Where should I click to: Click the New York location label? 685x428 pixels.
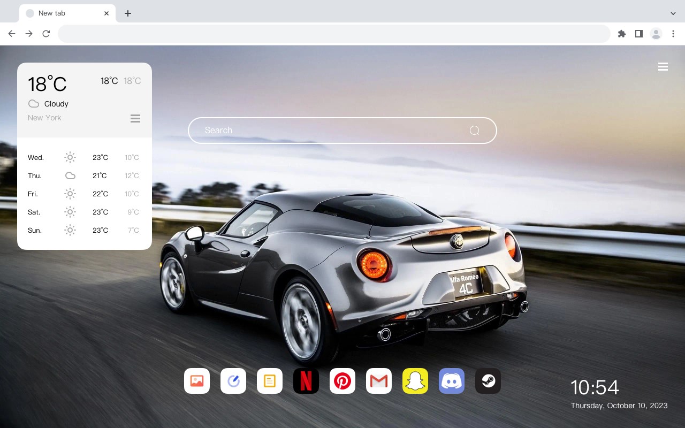pyautogui.click(x=44, y=118)
